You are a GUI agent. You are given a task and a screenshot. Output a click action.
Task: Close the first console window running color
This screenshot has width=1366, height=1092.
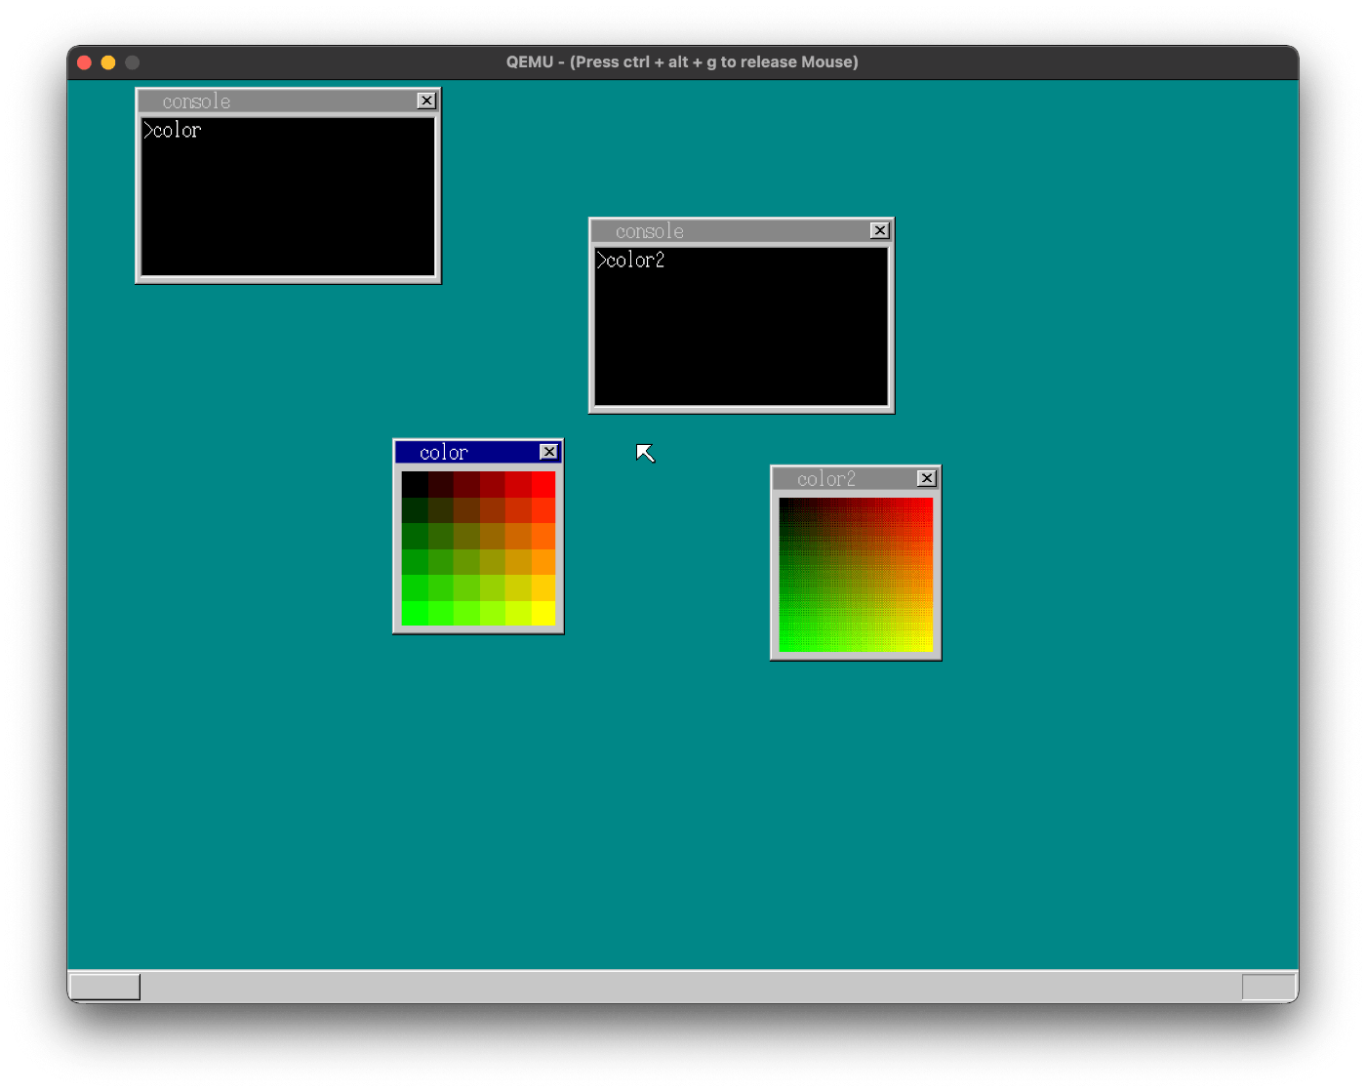(x=426, y=101)
